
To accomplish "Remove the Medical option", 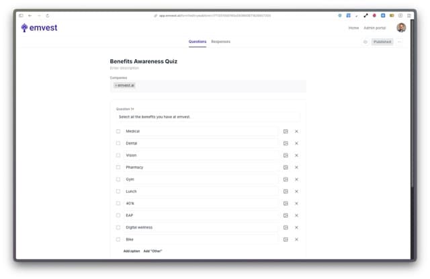I will click(x=296, y=131).
